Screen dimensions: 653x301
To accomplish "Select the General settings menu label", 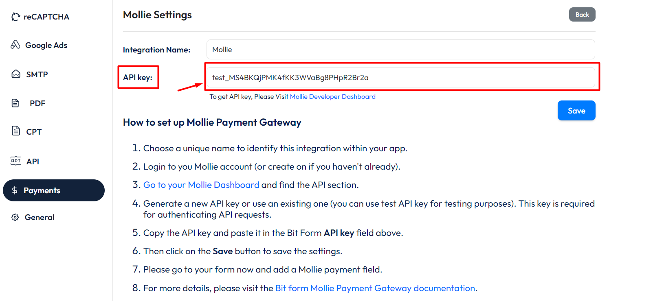I will 40,217.
